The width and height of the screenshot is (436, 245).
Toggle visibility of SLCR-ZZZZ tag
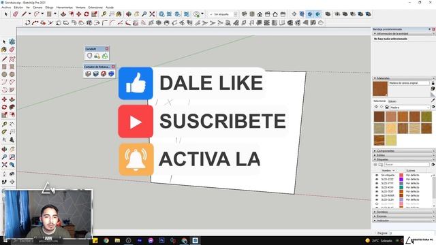377,180
